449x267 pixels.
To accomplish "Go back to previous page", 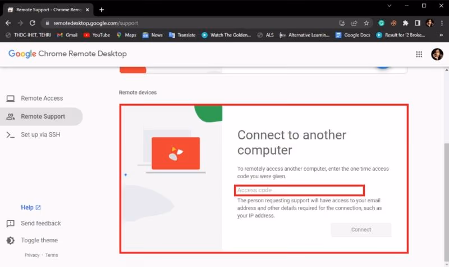I will pyautogui.click(x=8, y=23).
